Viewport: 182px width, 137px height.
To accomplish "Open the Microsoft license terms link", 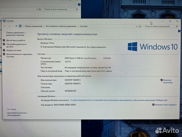I will pyautogui.click(x=119, y=100).
